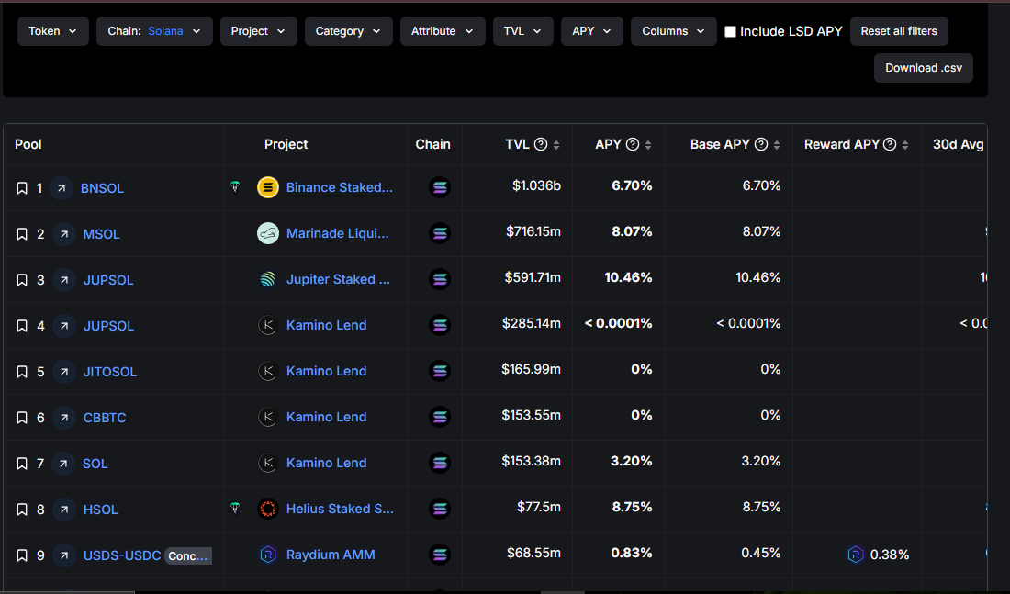Image resolution: width=1010 pixels, height=594 pixels.
Task: Open the CBBTC pool link
Action: click(x=105, y=418)
